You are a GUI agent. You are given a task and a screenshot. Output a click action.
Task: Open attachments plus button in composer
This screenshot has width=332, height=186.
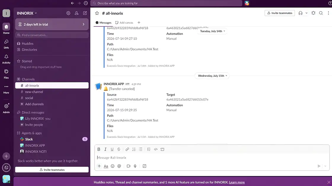point(99,166)
